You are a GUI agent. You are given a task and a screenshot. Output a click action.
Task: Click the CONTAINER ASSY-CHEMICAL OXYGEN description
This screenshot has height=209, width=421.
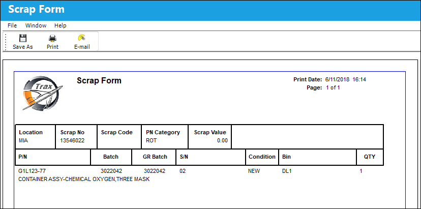click(x=84, y=179)
